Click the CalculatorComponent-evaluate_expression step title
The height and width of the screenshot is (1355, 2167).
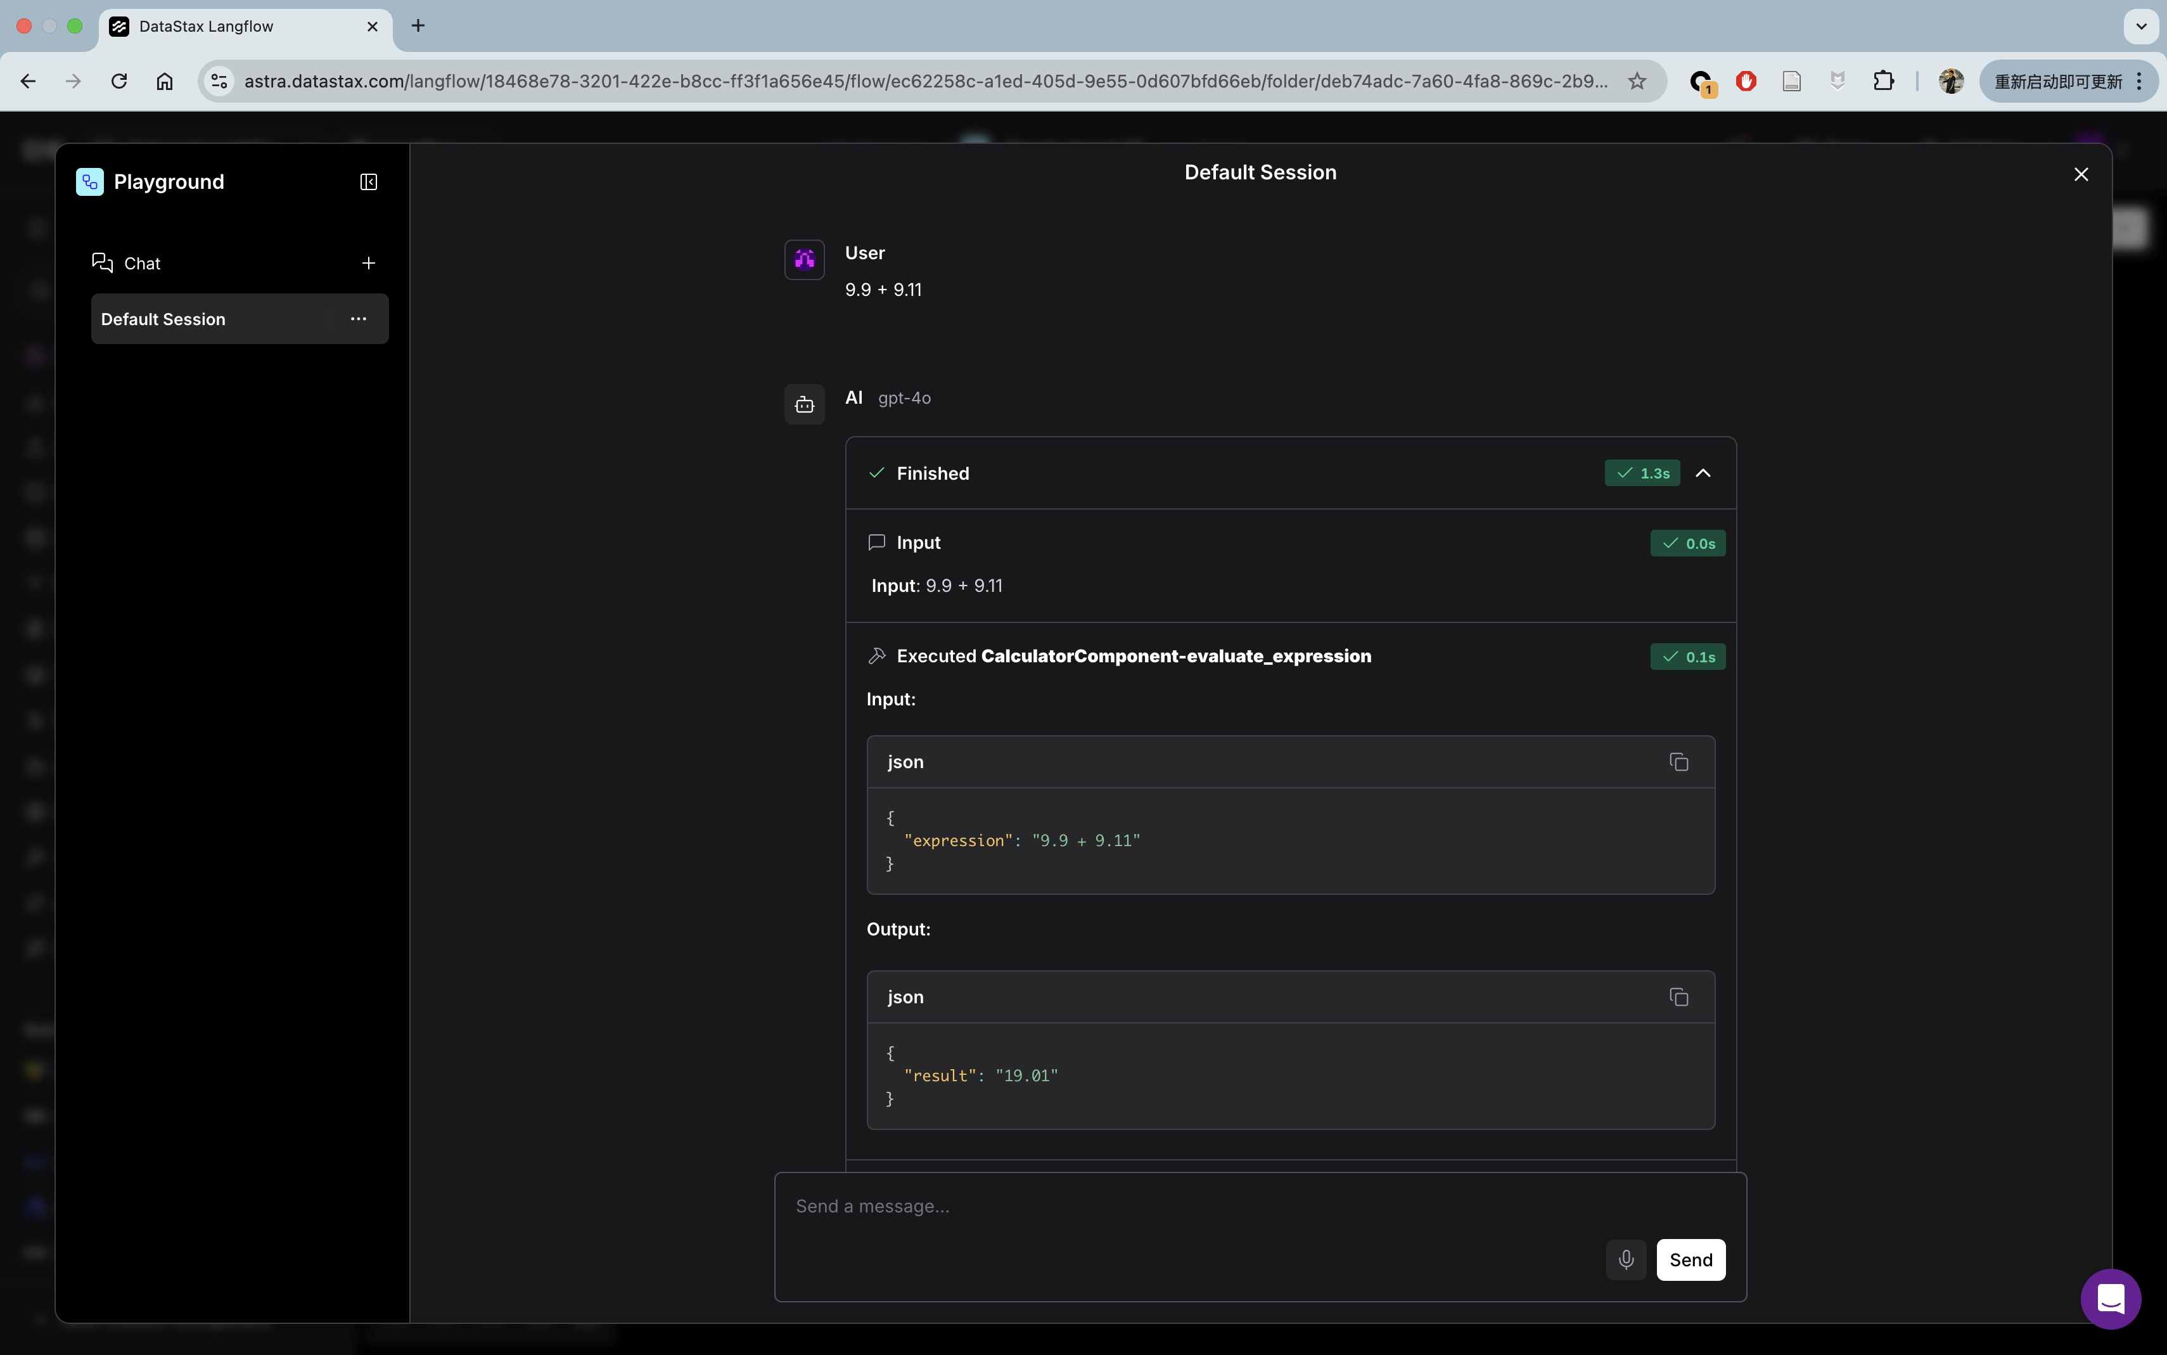click(1175, 656)
